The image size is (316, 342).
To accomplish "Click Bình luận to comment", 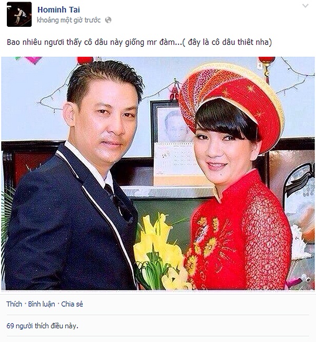I will point(42,304).
